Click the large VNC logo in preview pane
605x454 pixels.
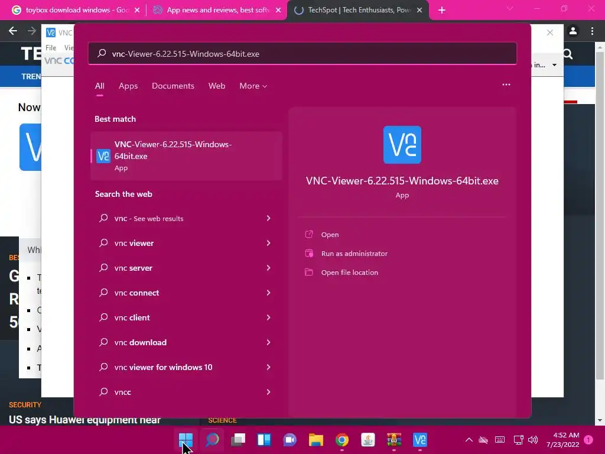[x=402, y=145]
